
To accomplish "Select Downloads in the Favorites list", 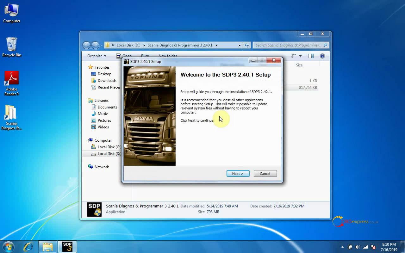I will 107,81.
